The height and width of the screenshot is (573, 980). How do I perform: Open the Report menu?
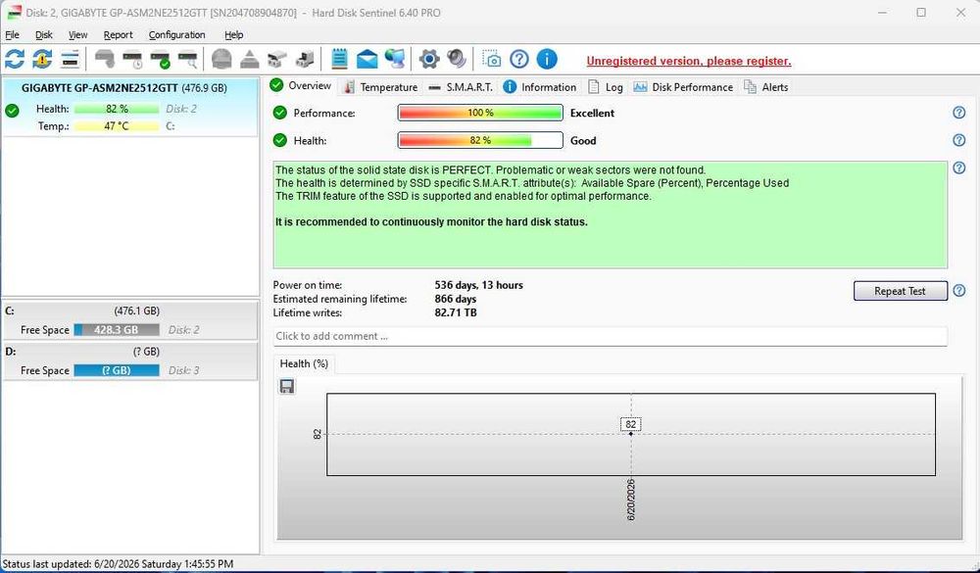119,35
